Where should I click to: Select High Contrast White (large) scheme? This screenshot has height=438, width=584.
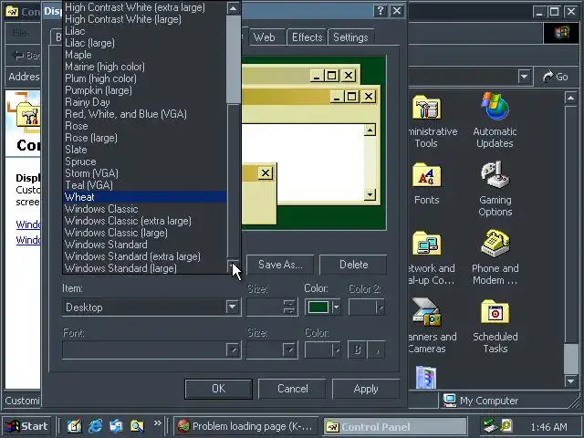coord(145,19)
